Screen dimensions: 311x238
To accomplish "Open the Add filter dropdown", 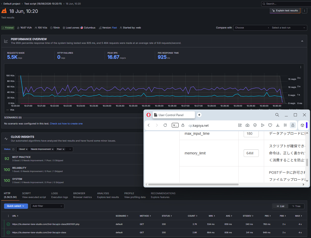I will (47, 206).
